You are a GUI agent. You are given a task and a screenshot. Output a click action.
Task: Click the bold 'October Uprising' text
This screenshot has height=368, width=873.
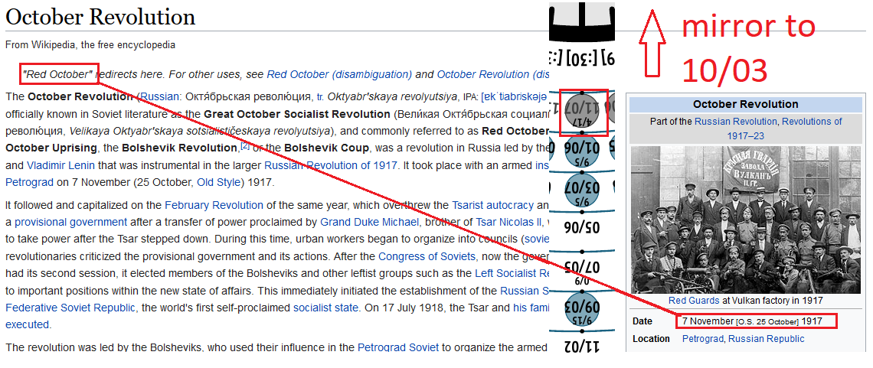pyautogui.click(x=51, y=148)
